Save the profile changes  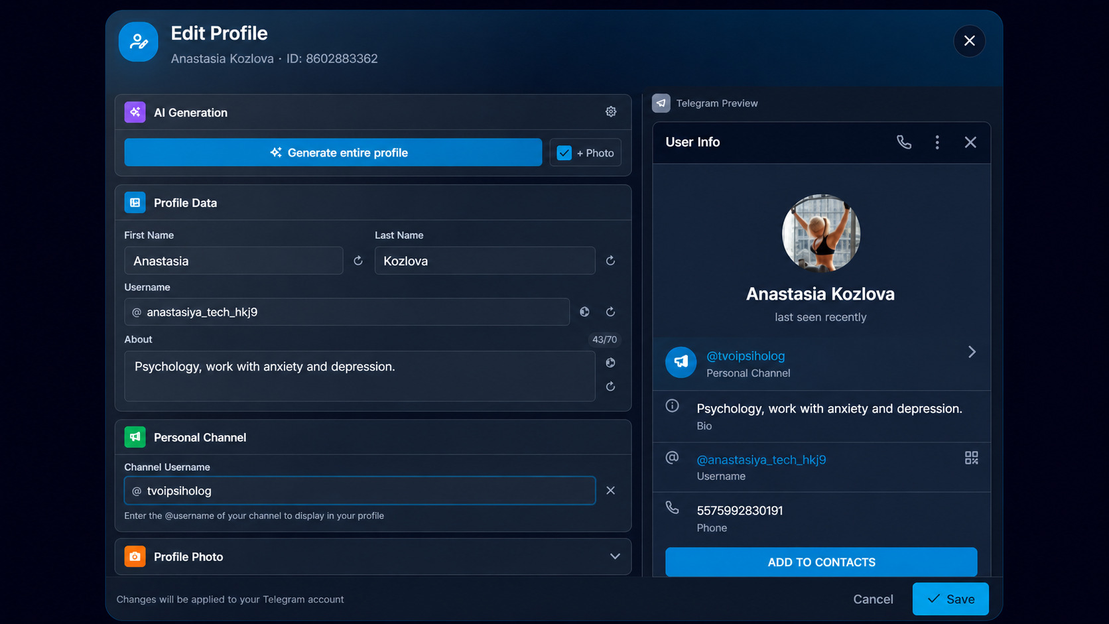point(950,599)
